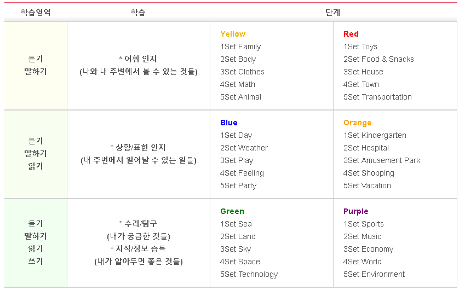The width and height of the screenshot is (459, 290).
Task: Select the 학습영역 column header
Action: point(36,12)
